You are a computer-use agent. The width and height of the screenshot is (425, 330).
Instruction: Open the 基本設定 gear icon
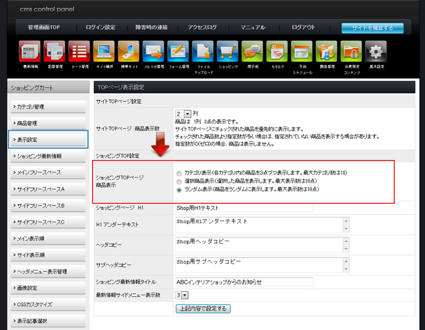tap(375, 51)
